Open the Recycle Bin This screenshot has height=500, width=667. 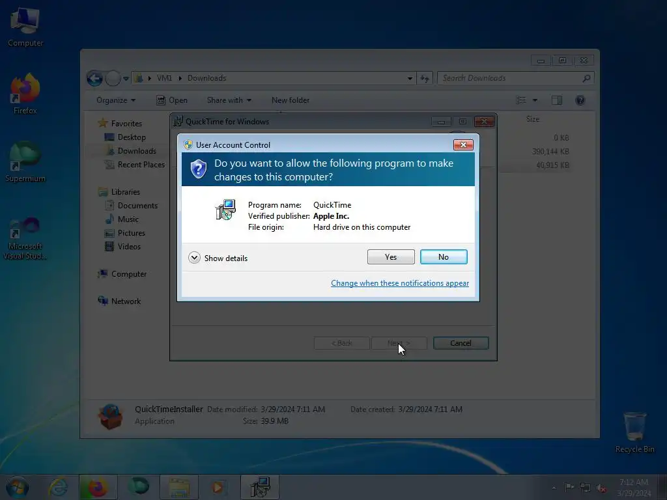pyautogui.click(x=634, y=433)
